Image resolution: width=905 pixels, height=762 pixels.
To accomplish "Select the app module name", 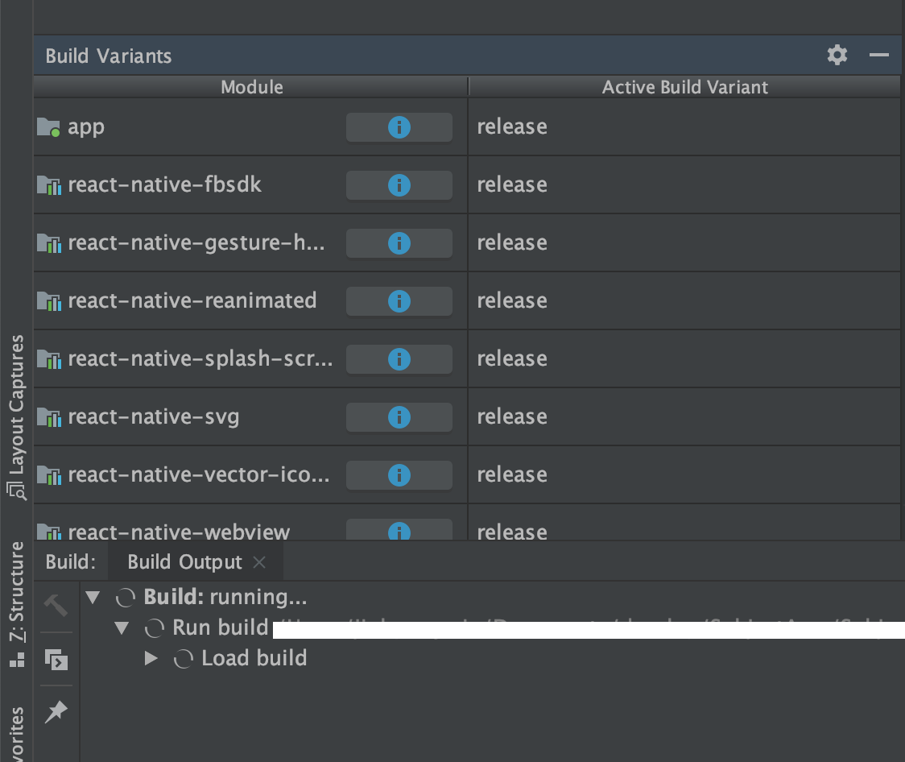I will (x=86, y=127).
